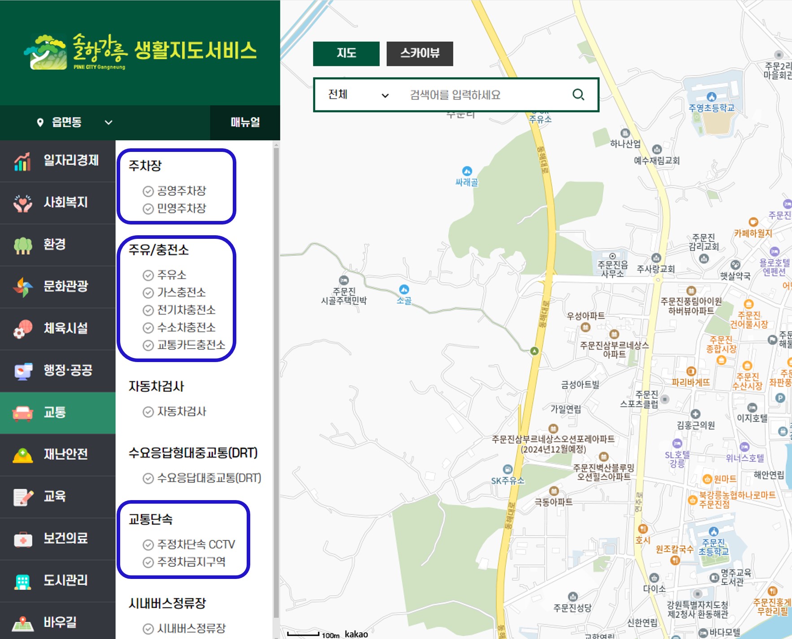Select the 원마트 shop marker
Screen dimensions: 792x639
707,479
